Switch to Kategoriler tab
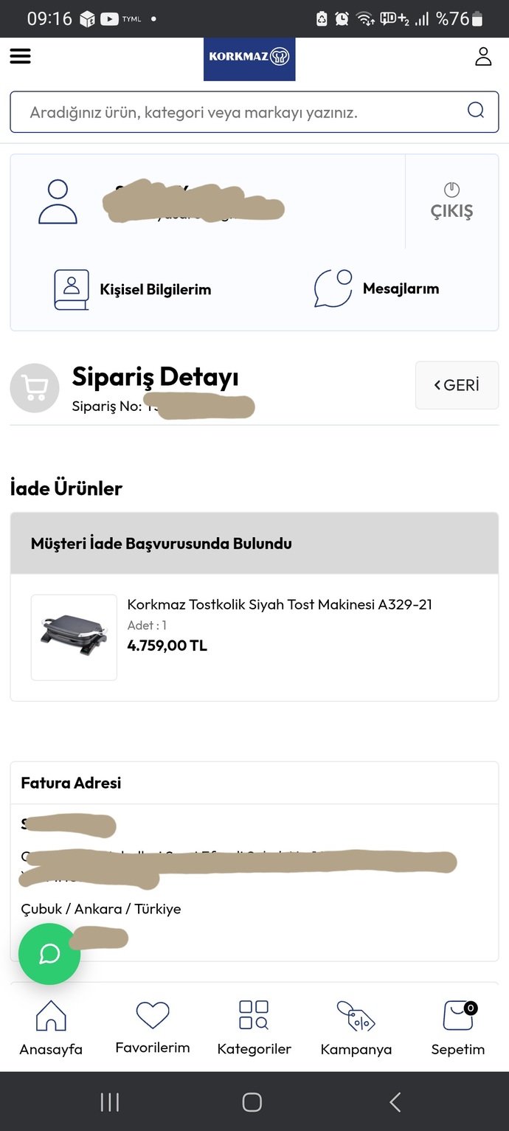The image size is (509, 1131). coord(254,1028)
